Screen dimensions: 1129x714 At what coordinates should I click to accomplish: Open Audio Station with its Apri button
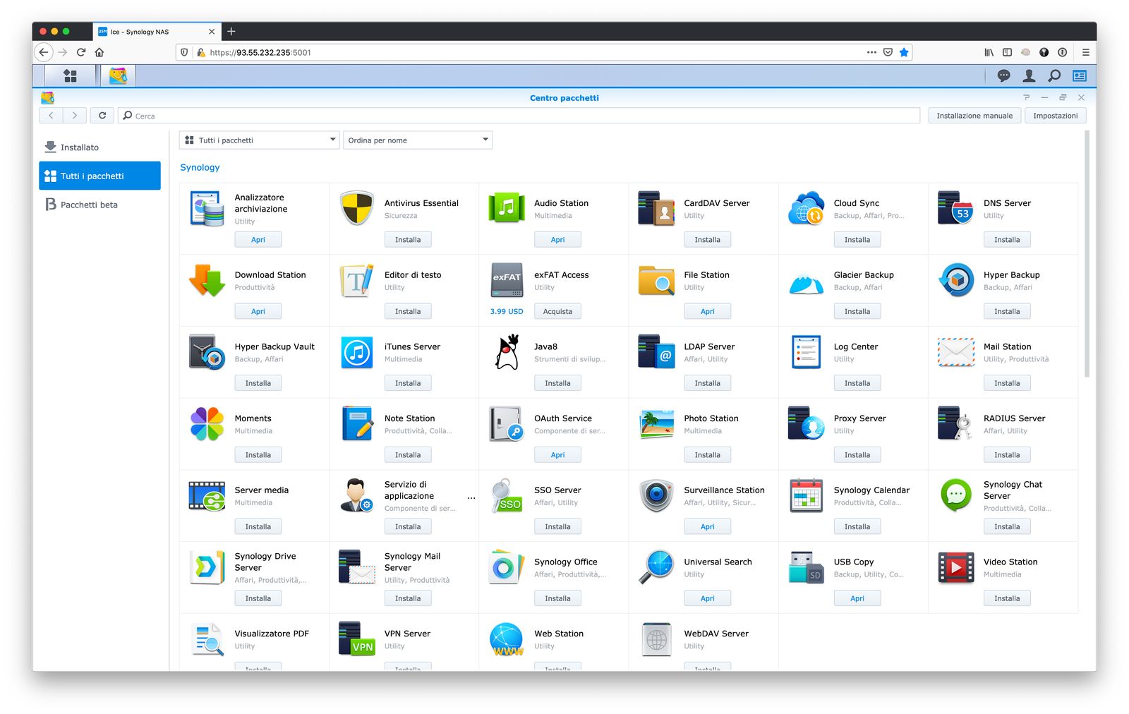point(557,240)
